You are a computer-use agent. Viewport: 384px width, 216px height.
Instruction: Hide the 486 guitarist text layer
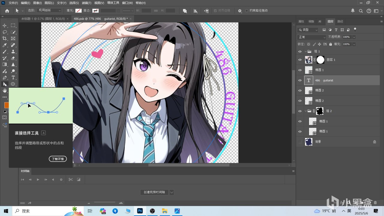[300, 80]
